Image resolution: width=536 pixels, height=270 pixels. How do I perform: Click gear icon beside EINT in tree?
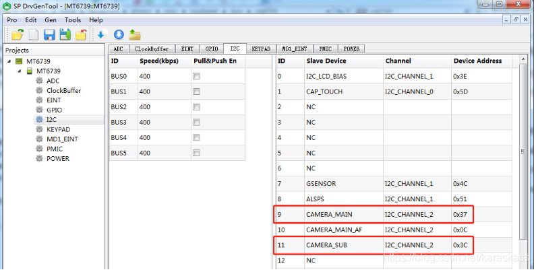coord(40,100)
